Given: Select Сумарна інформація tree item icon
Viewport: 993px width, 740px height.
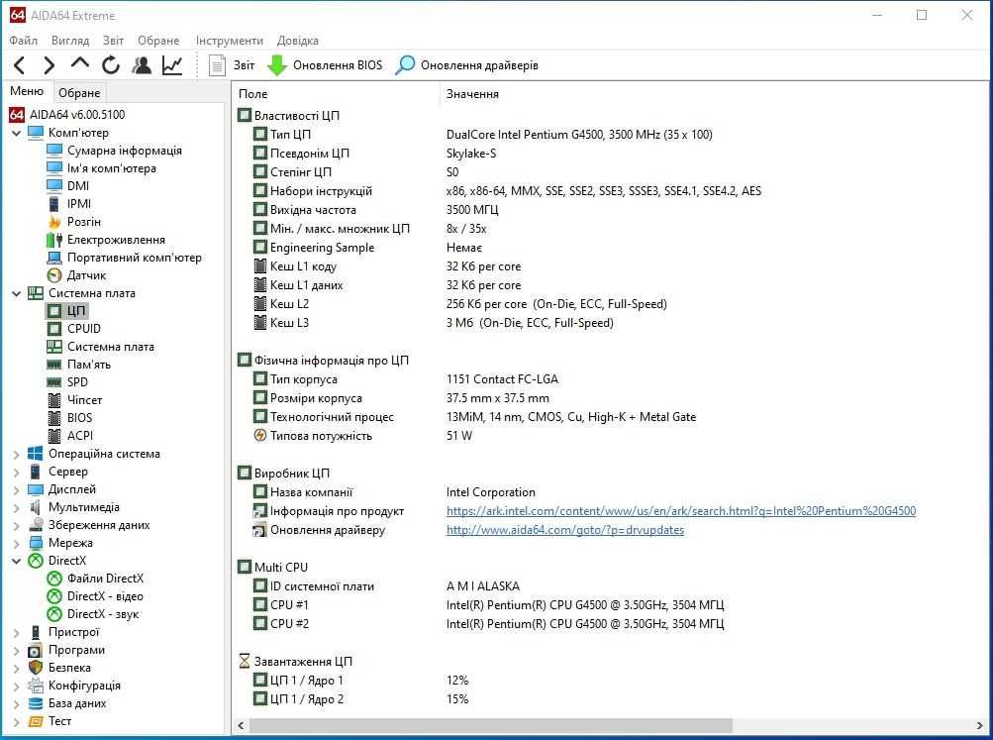Looking at the screenshot, I should (x=54, y=151).
